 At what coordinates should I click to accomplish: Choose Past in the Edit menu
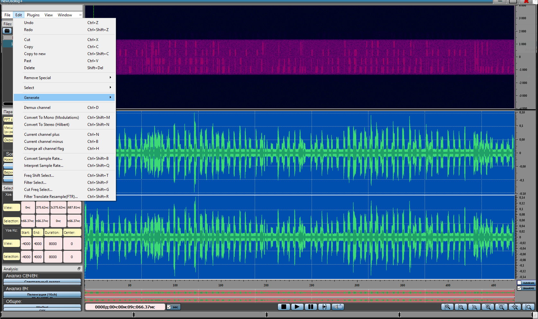pyautogui.click(x=65, y=61)
